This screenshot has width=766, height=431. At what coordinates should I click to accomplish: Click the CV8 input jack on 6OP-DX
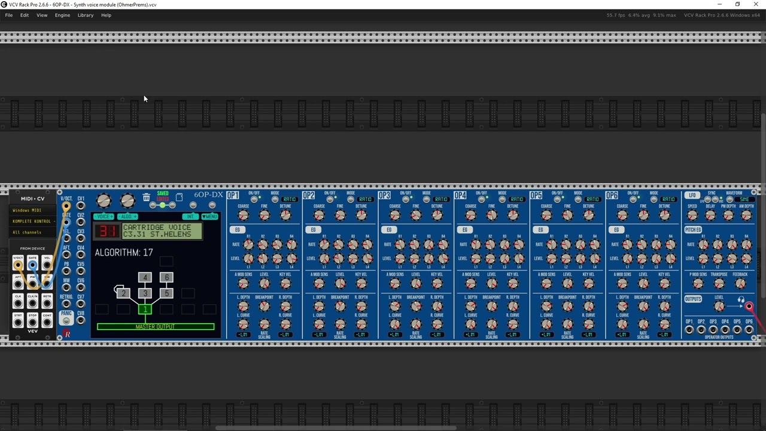click(81, 320)
